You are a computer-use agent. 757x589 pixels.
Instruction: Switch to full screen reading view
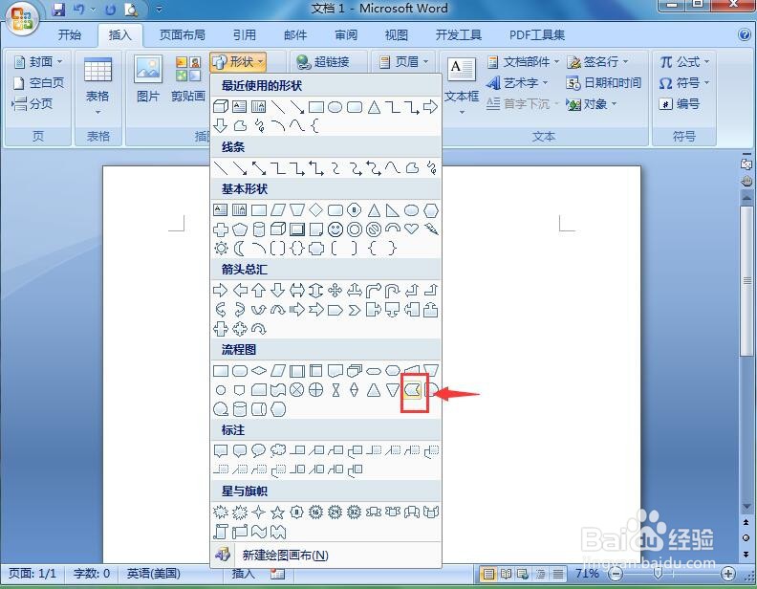click(506, 574)
